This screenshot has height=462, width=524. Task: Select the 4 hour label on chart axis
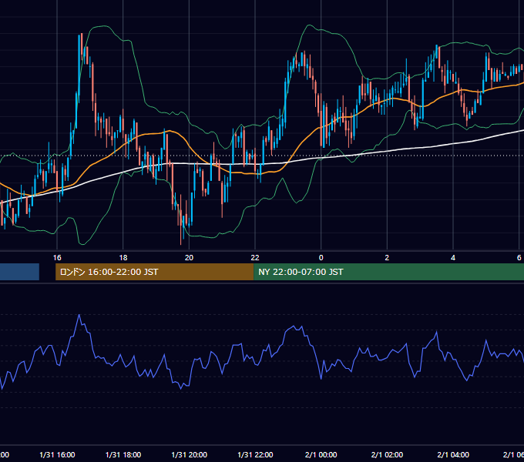pyautogui.click(x=453, y=258)
